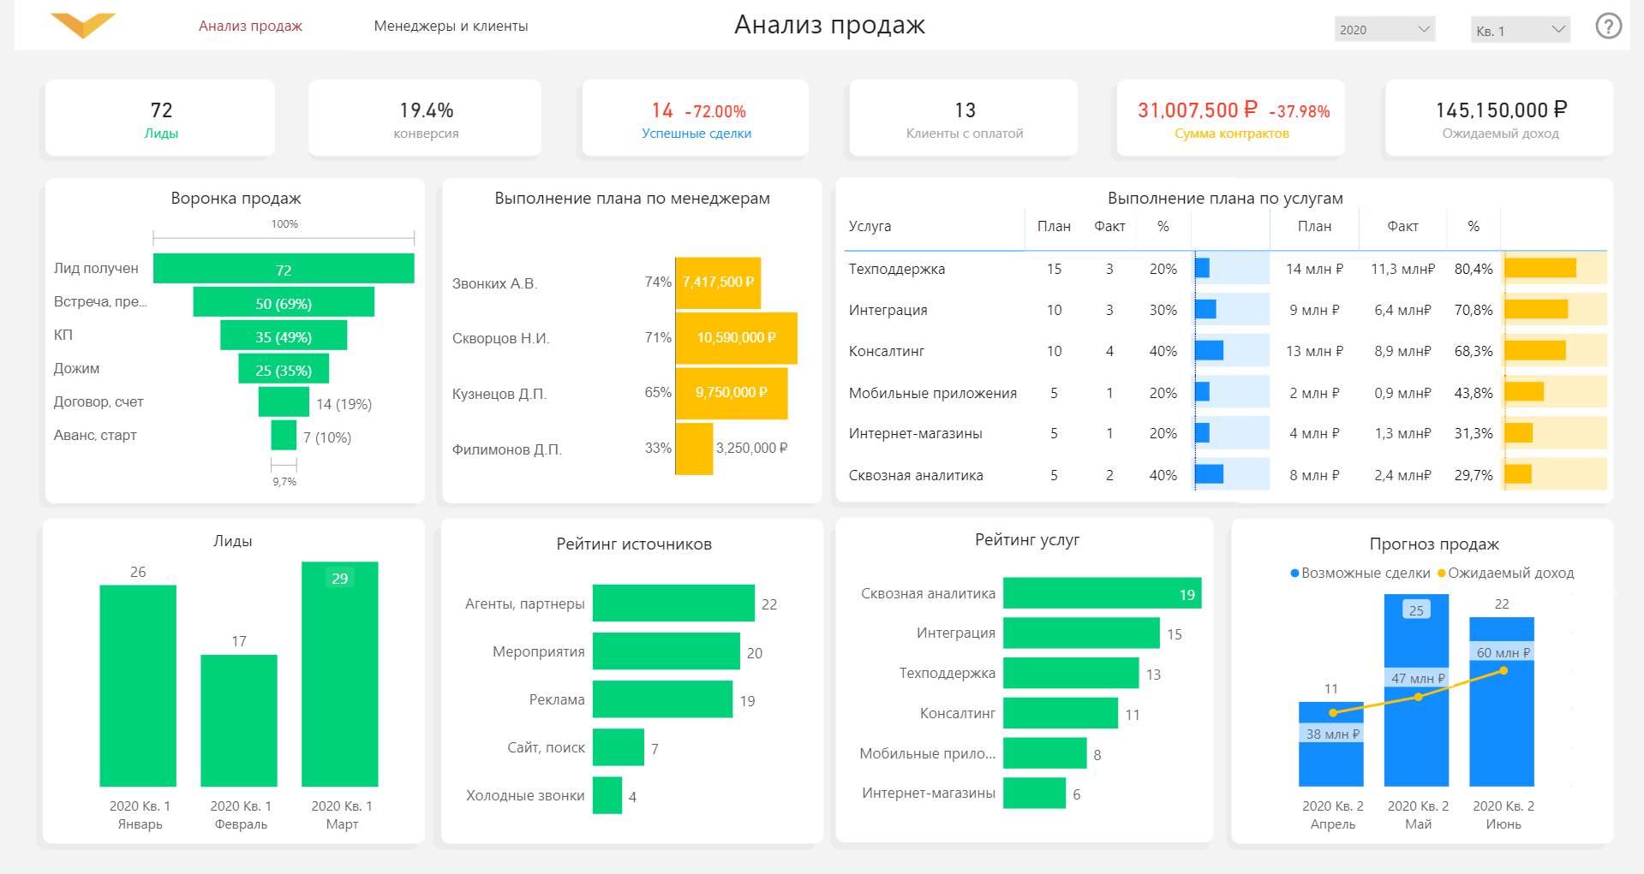The height and width of the screenshot is (874, 1644).
Task: Sort by Услуга column header
Action: coord(870,227)
